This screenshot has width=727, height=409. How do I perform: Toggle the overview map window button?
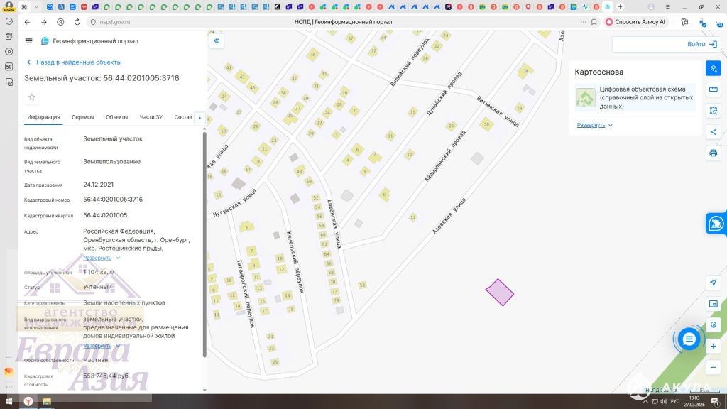[714, 304]
